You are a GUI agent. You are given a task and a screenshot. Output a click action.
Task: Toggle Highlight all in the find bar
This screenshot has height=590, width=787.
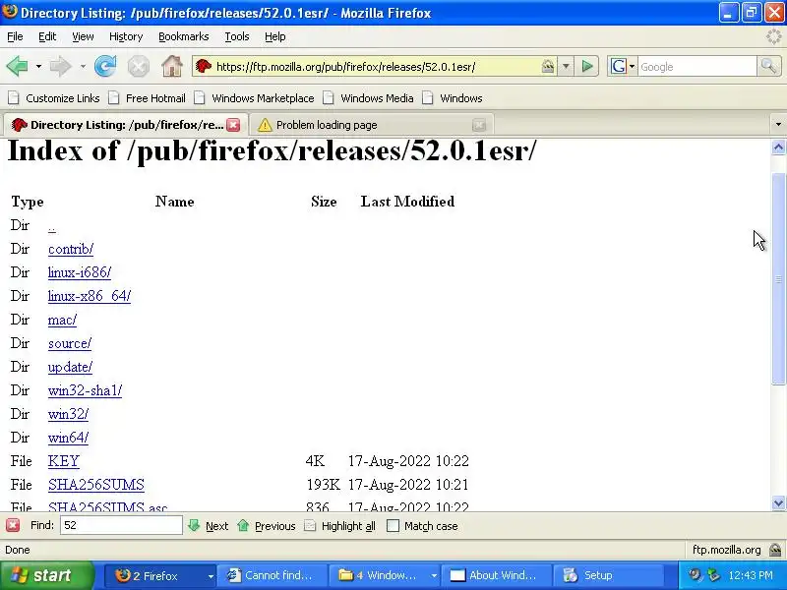[340, 526]
